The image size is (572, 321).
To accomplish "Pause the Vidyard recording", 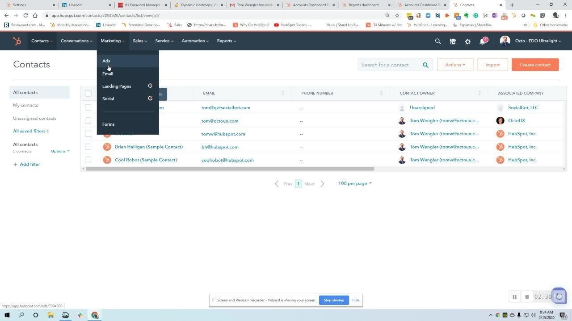I will click(514, 297).
